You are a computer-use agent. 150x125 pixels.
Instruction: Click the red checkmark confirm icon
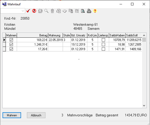coord(28,11)
